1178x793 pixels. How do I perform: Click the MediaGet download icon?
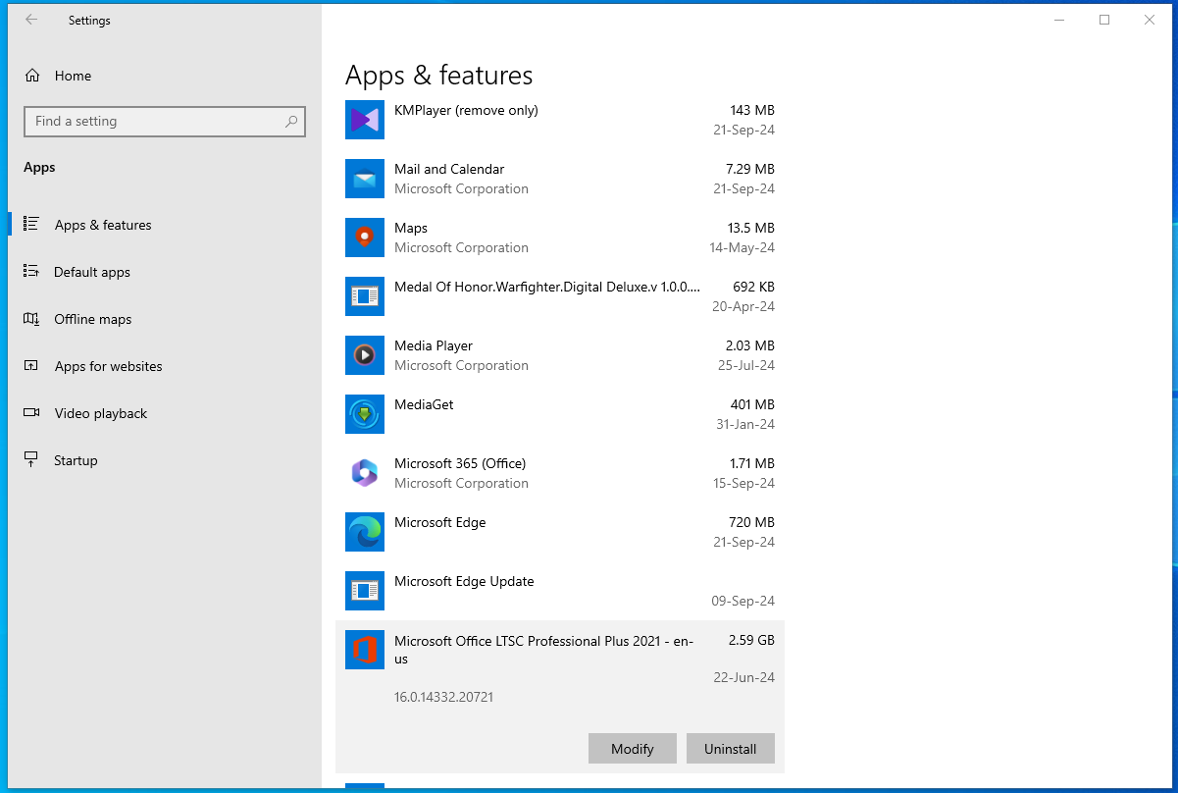pos(365,414)
